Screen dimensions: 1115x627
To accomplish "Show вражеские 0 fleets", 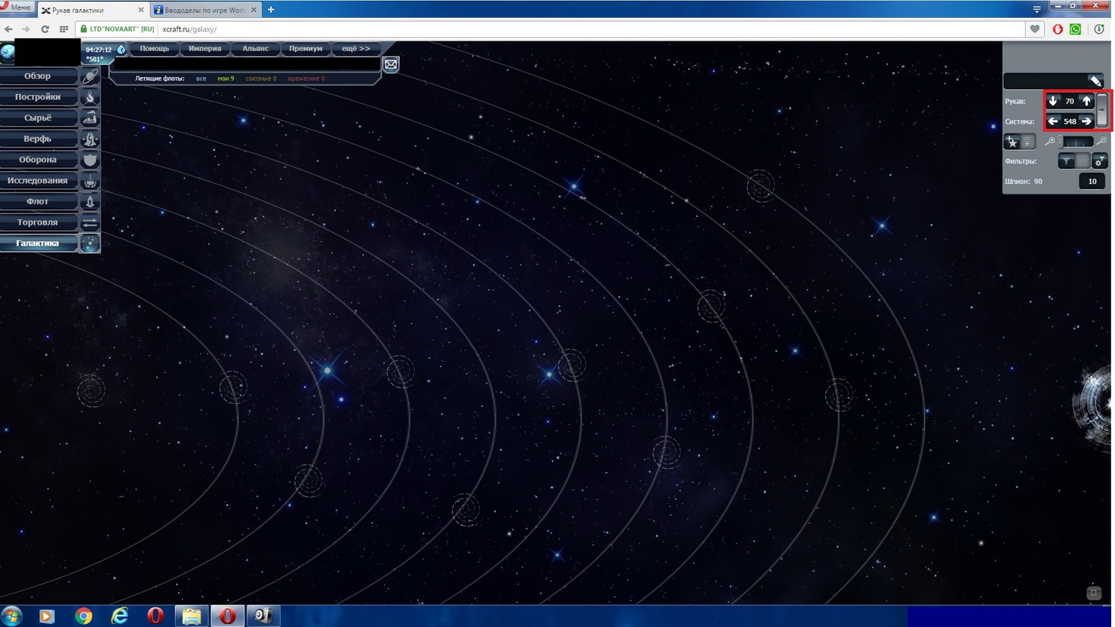I will [x=306, y=78].
